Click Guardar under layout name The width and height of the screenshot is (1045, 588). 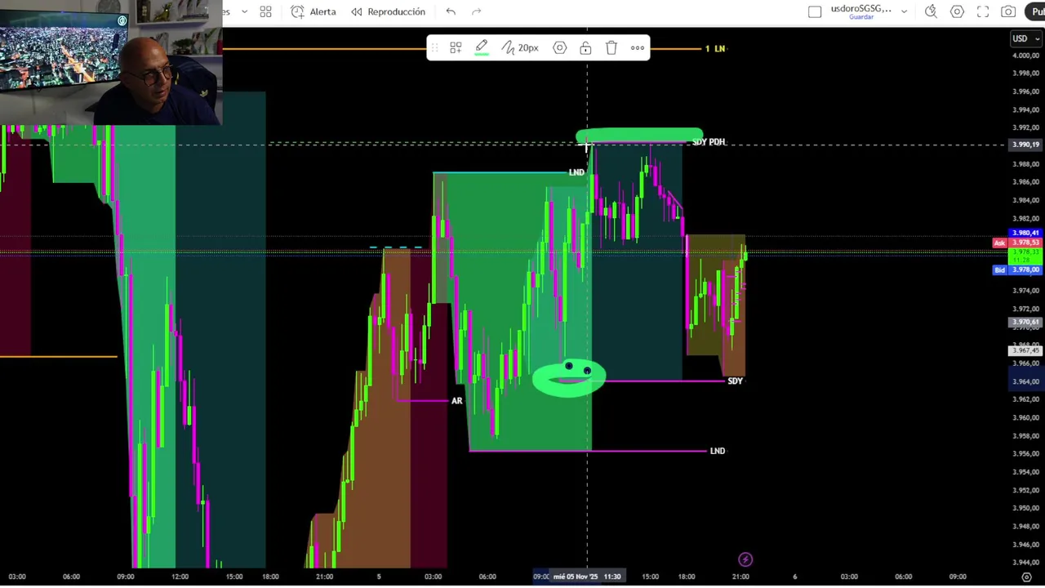[861, 17]
